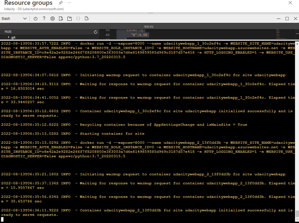This screenshot has height=223, width=299.
Task: Click the 06:35:56.834Z waiting log line
Action: pos(148,199)
